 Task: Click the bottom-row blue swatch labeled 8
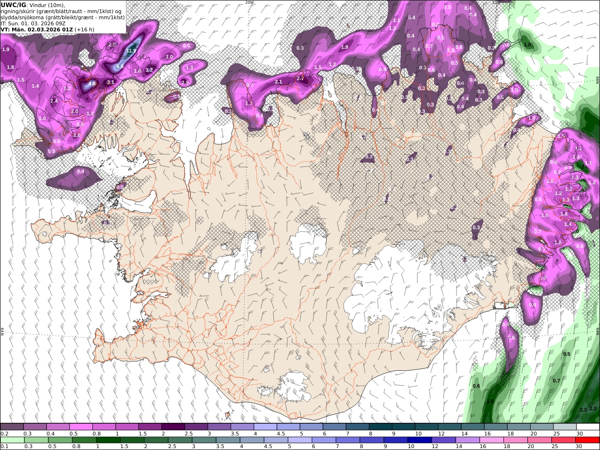(x=372, y=440)
